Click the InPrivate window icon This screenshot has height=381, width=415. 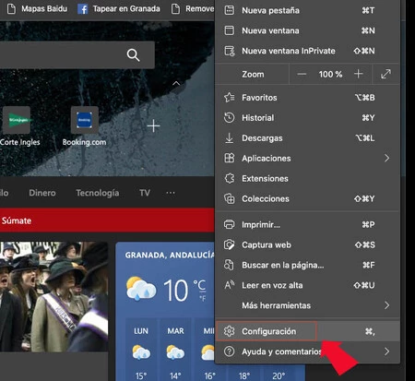click(x=230, y=51)
